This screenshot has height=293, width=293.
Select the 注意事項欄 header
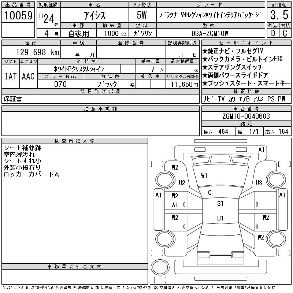tap(100, 108)
